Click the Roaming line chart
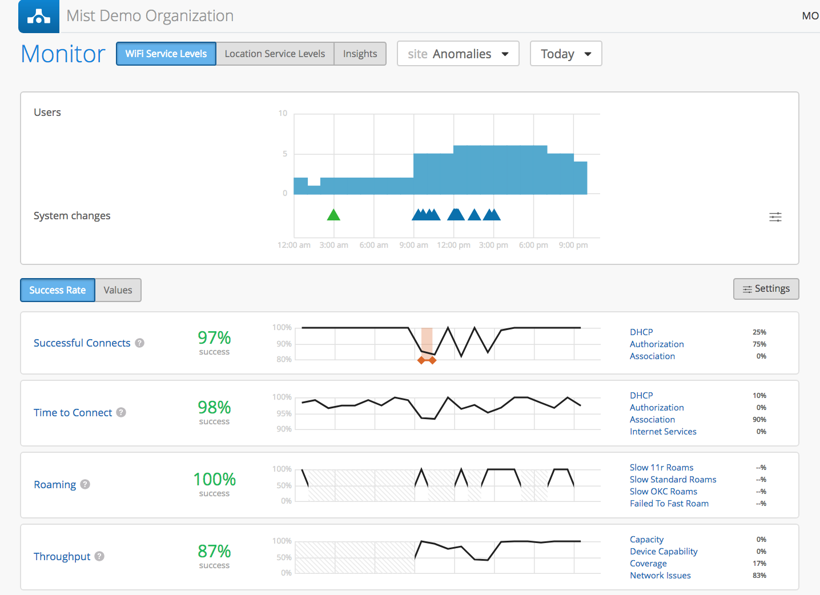This screenshot has height=595, width=820. pos(448,485)
